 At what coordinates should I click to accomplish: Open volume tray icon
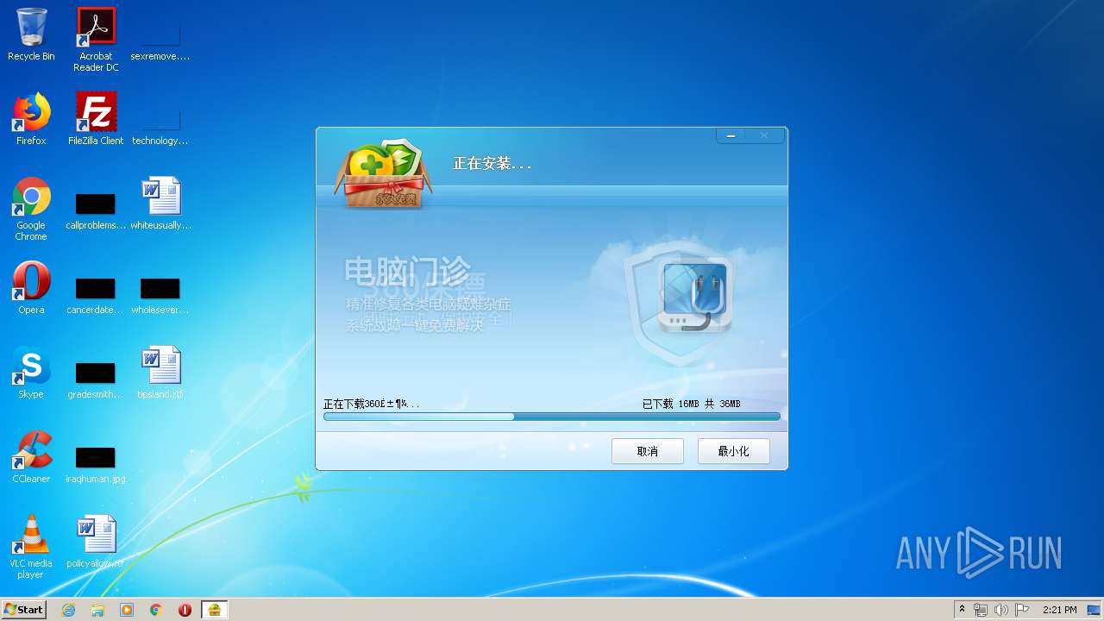pos(1001,610)
